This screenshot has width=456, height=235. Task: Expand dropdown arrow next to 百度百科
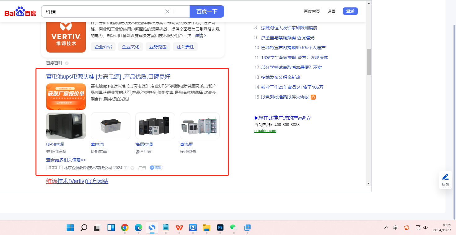pos(67,63)
